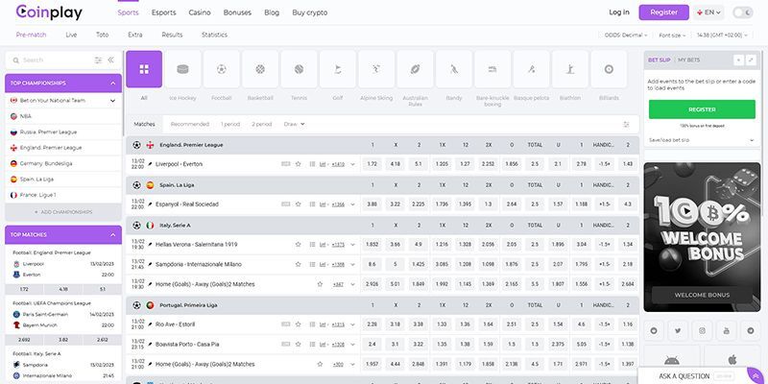Favorite Hellas Verona - Salernitana 1919 match
Viewport: 768px width, 384px height.
[x=298, y=245]
